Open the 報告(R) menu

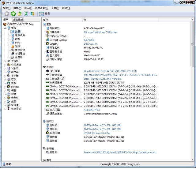(x=28, y=8)
